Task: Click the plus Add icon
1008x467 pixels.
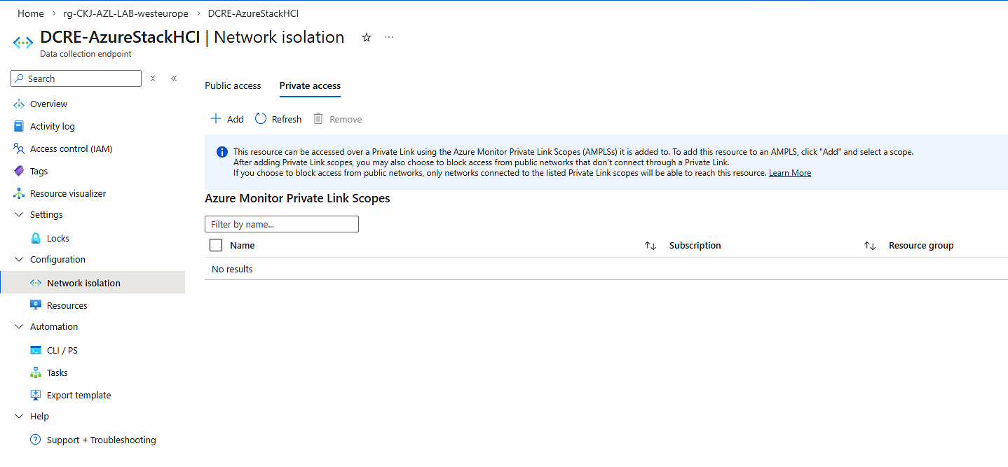Action: [x=216, y=119]
